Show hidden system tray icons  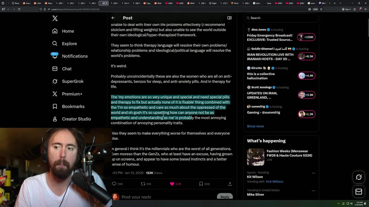point(339,204)
